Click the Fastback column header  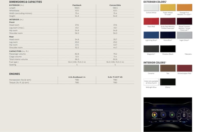[77, 5]
